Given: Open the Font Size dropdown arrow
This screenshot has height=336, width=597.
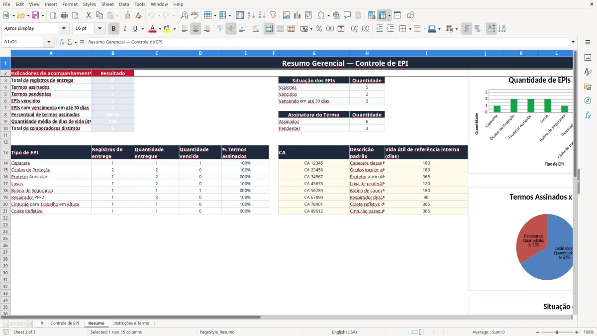Looking at the screenshot, I should pos(99,29).
